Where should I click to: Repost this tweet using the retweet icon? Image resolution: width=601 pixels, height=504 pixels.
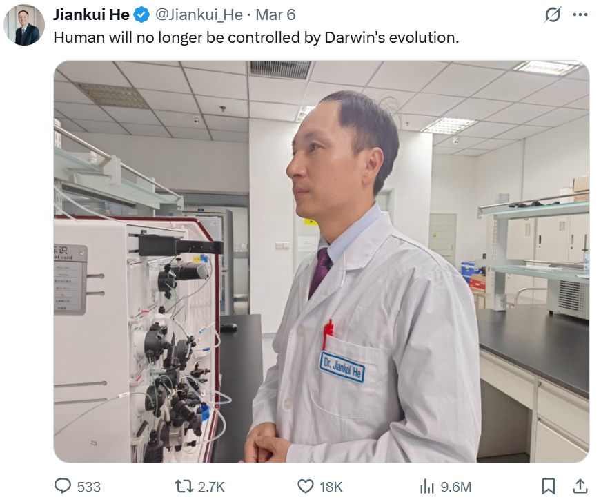[x=184, y=486]
